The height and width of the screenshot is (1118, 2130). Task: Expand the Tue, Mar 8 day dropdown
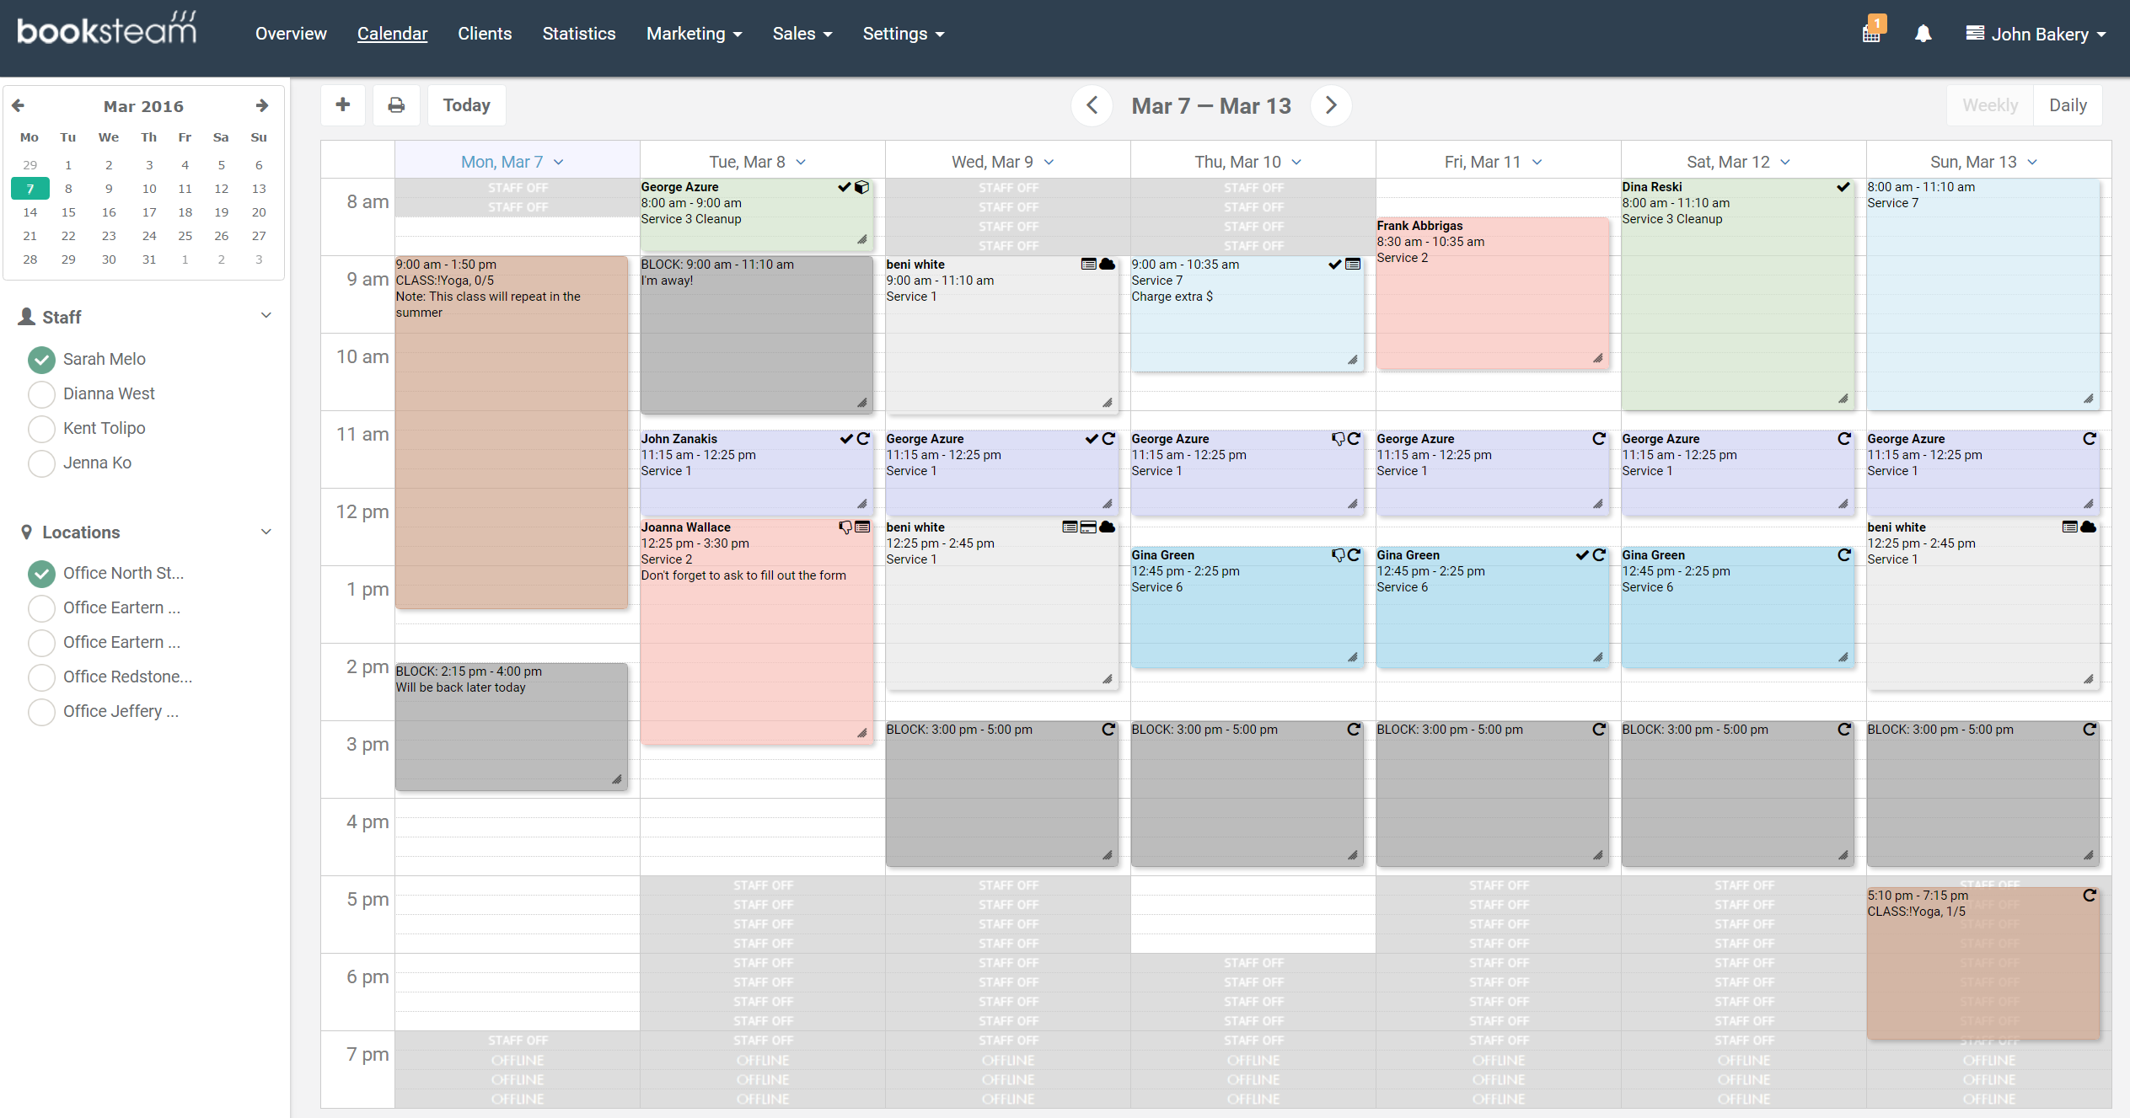coord(801,162)
